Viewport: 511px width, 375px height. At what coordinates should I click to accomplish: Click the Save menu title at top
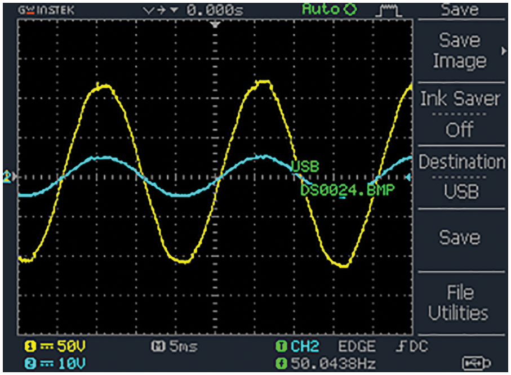click(x=459, y=10)
